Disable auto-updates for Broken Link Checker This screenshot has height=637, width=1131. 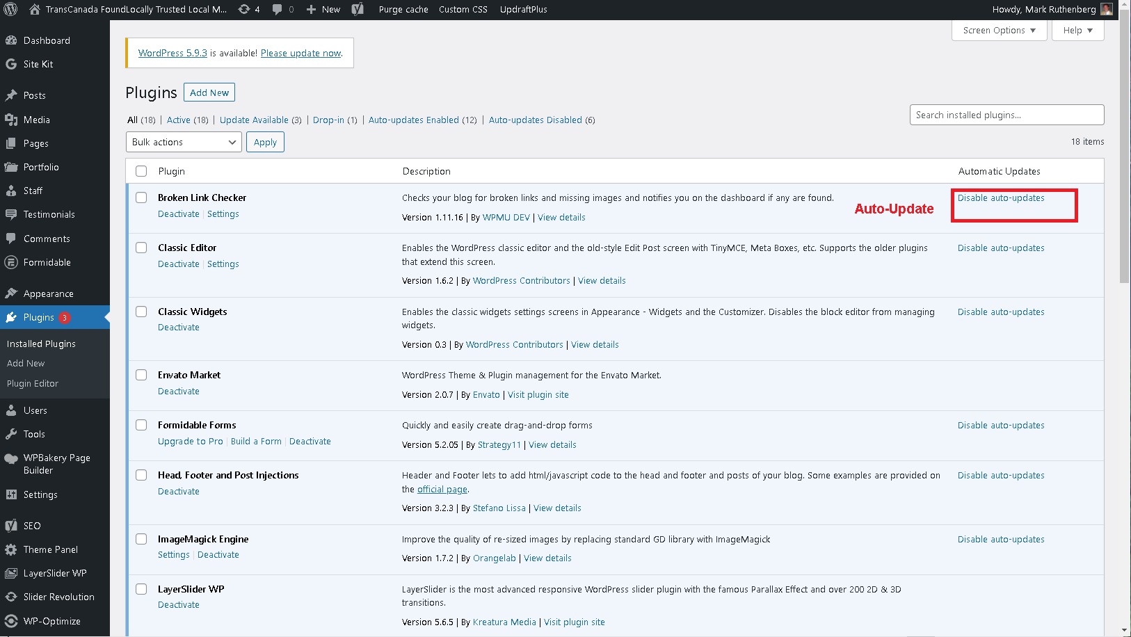pyautogui.click(x=1001, y=197)
